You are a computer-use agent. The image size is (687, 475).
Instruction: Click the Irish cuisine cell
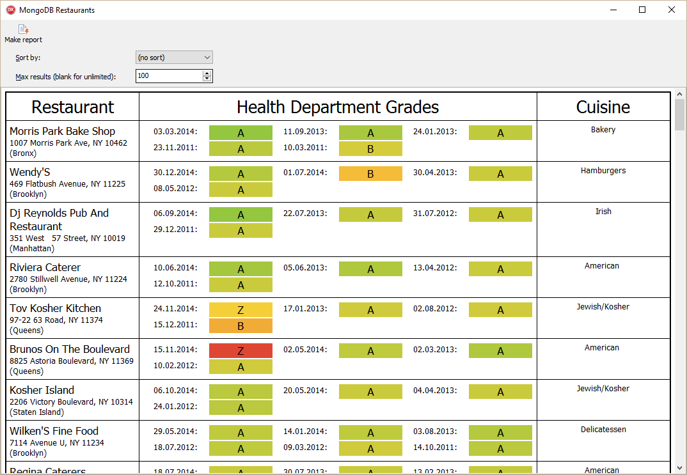pyautogui.click(x=603, y=212)
